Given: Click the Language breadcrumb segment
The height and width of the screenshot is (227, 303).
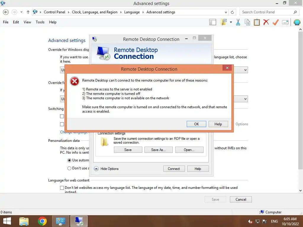Looking at the screenshot, I should pyautogui.click(x=132, y=12).
